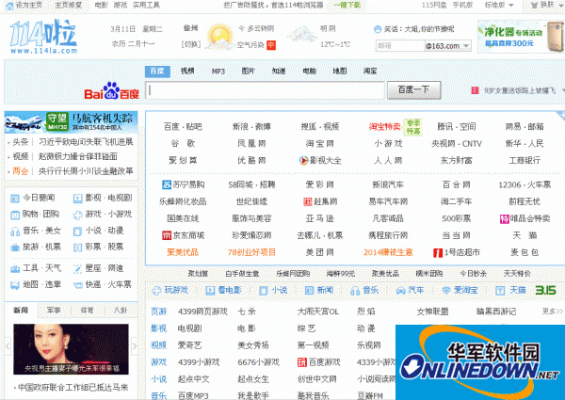565x400 pixels.
Task: Click the 空气污染 中 red badge
Action: [271, 45]
